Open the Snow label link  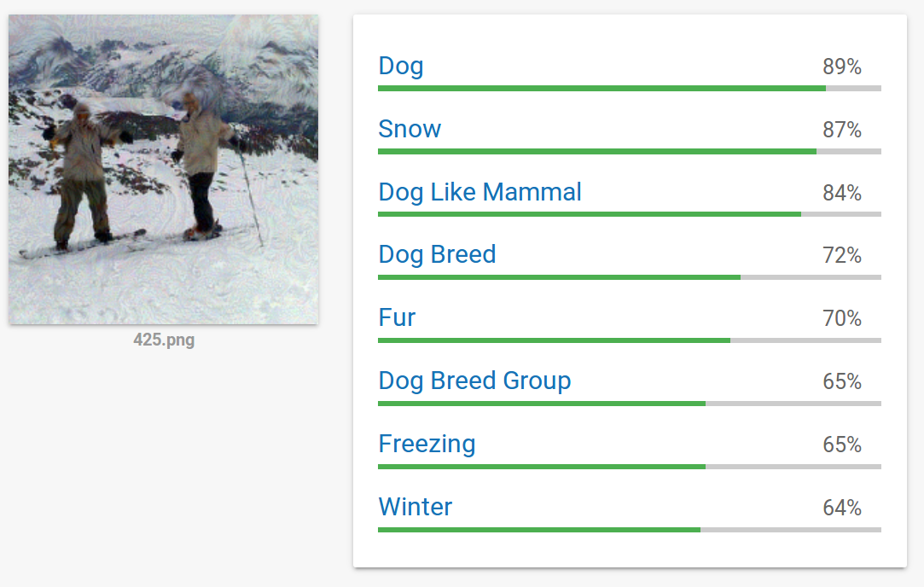click(410, 130)
